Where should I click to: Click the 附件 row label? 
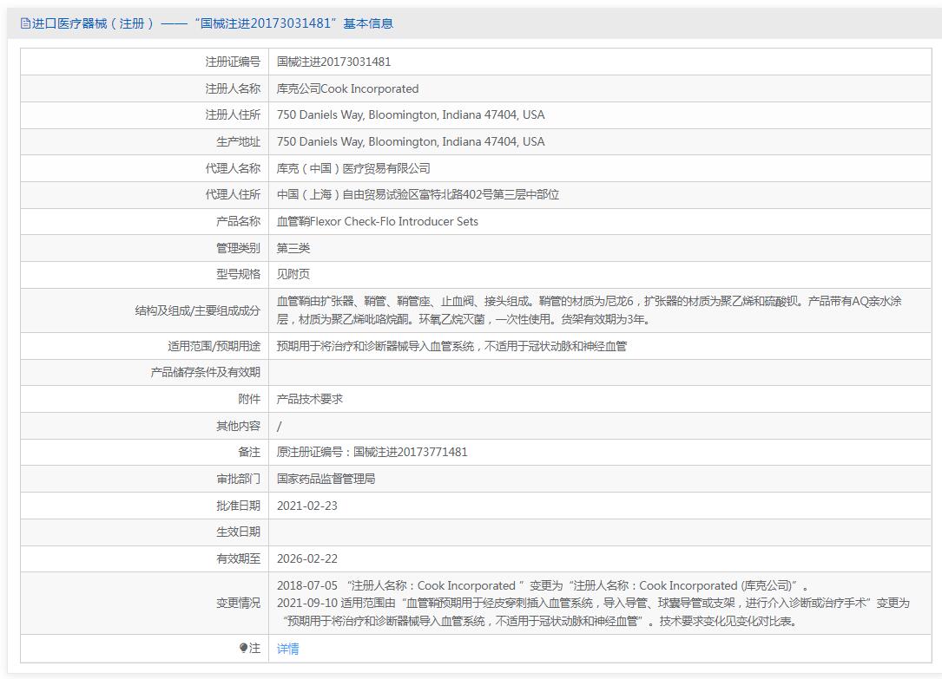pyautogui.click(x=249, y=399)
